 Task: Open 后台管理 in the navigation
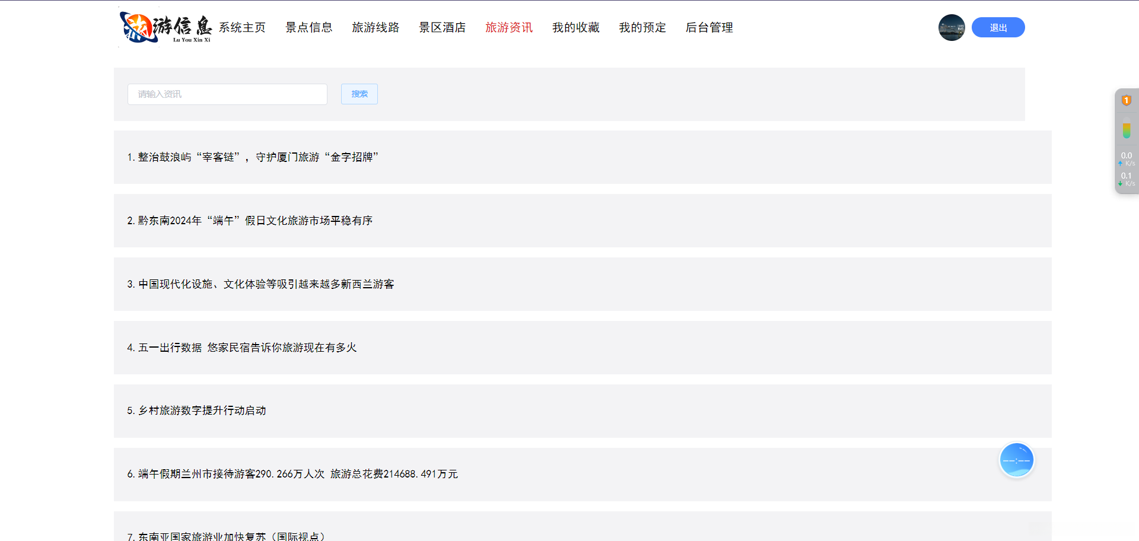[x=710, y=27]
